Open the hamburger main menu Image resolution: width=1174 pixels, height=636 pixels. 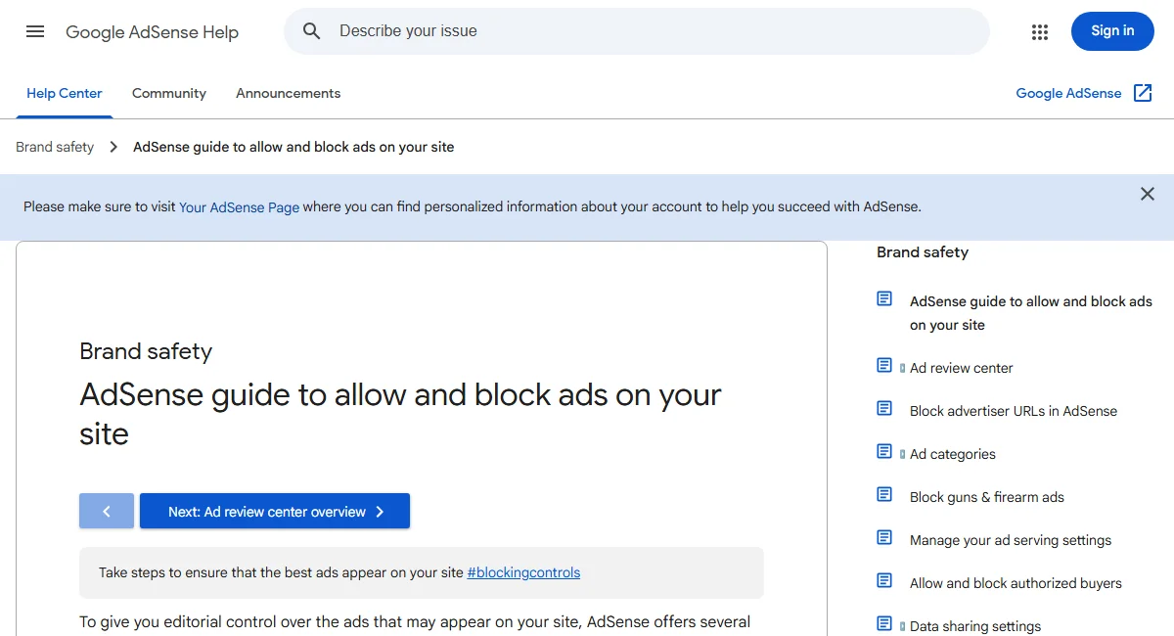[35, 31]
